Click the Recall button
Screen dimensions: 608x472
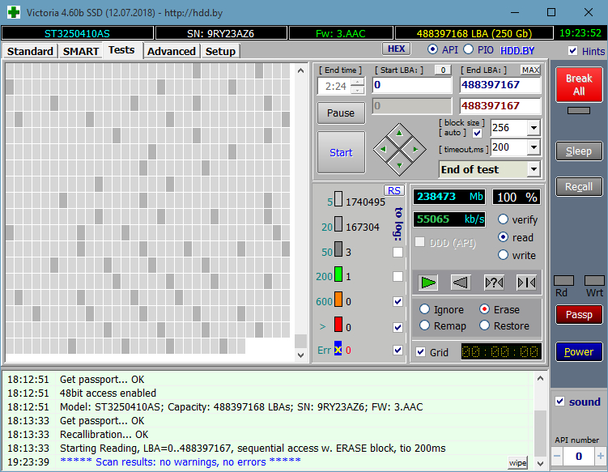coord(579,186)
